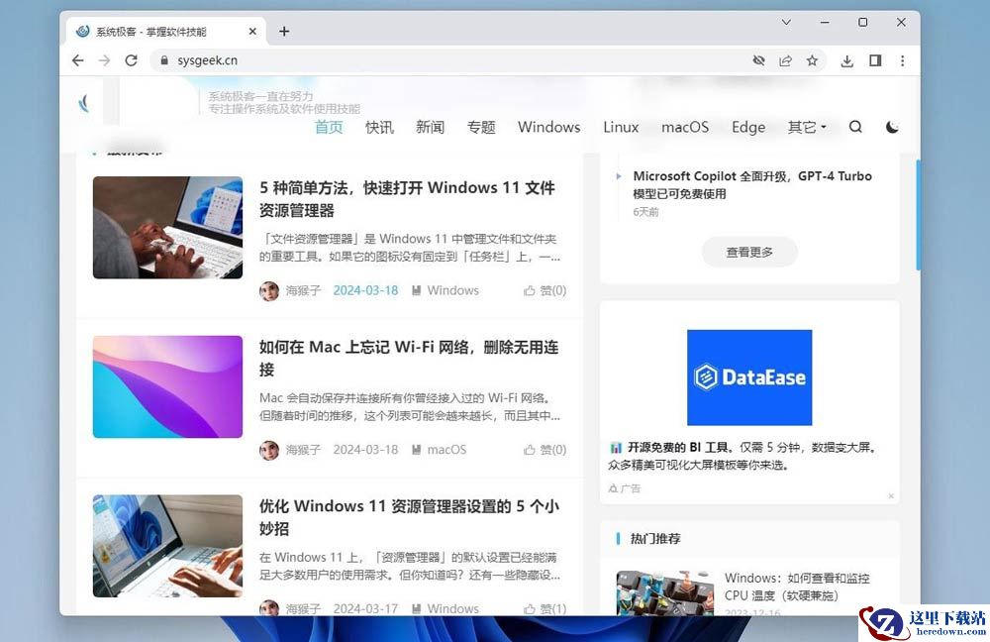Open the three-dot browser menu
Screen dimensions: 990x642
[902, 60]
